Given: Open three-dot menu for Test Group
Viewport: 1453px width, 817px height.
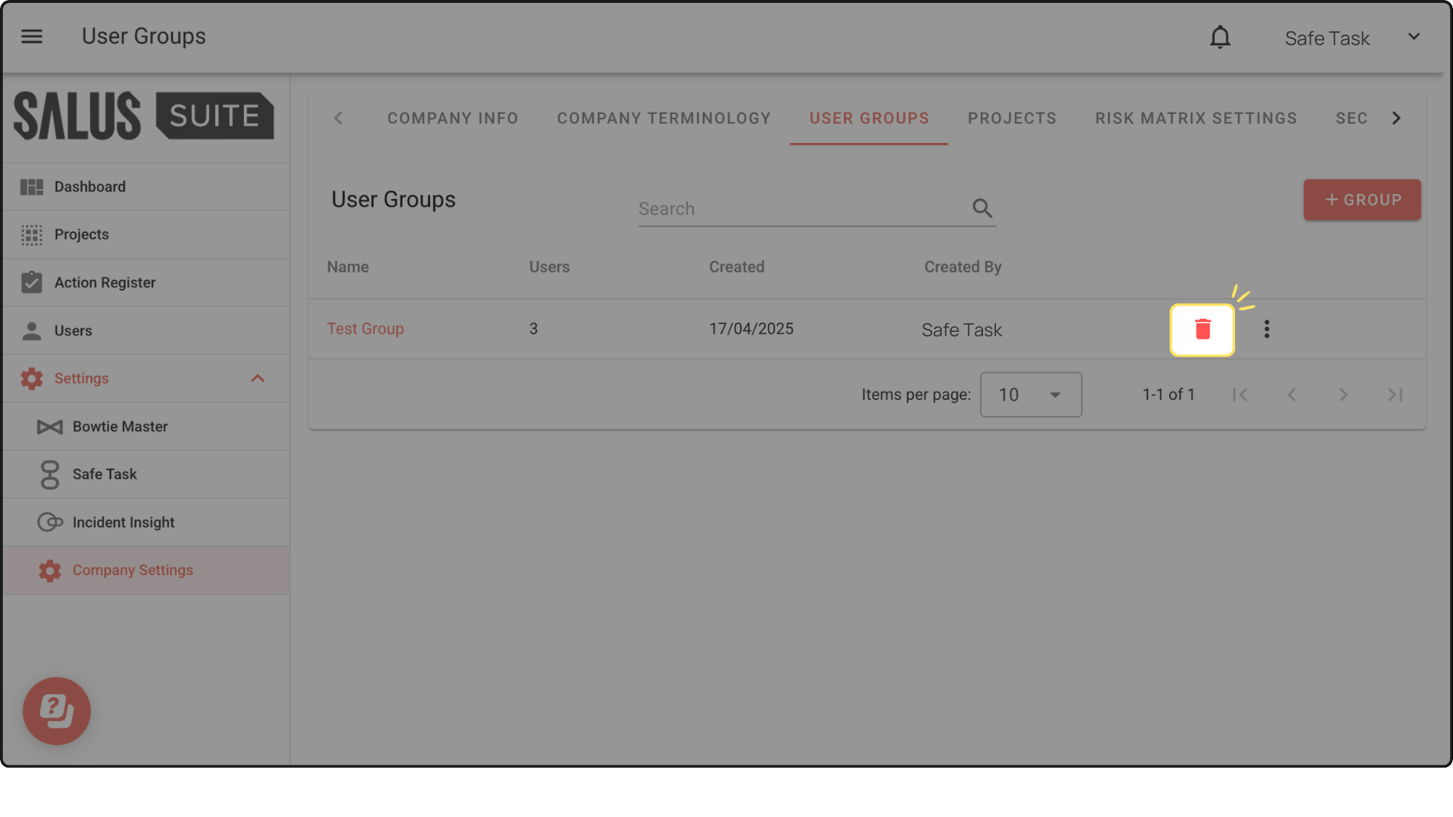Looking at the screenshot, I should point(1266,330).
